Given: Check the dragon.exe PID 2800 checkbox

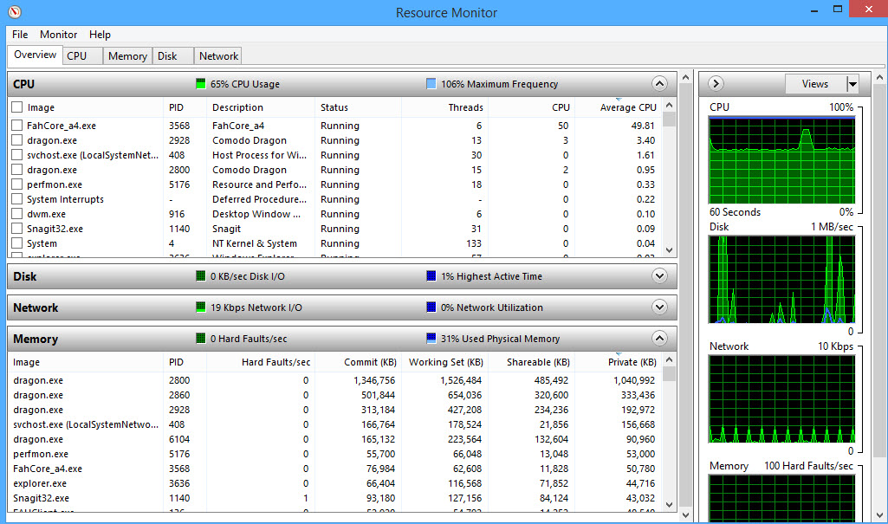Looking at the screenshot, I should 17,169.
